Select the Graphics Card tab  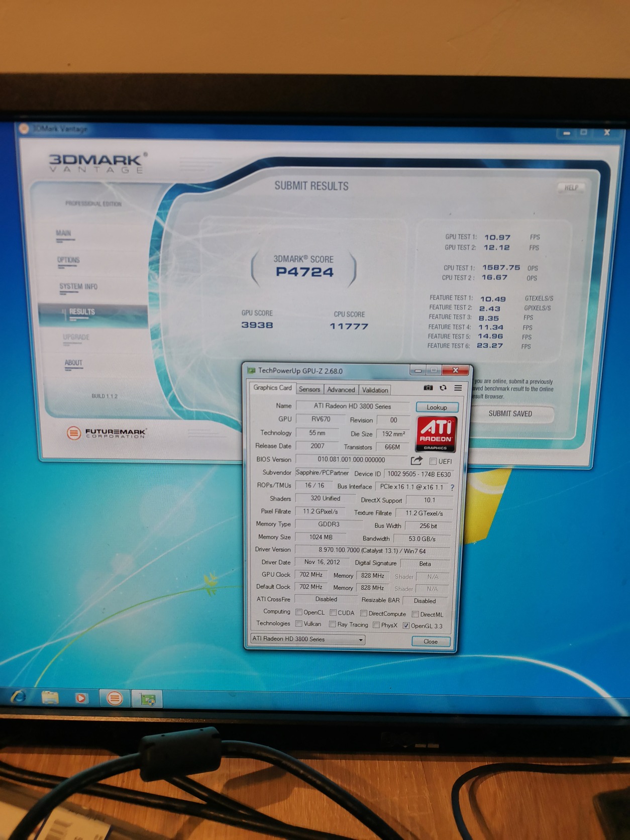272,388
